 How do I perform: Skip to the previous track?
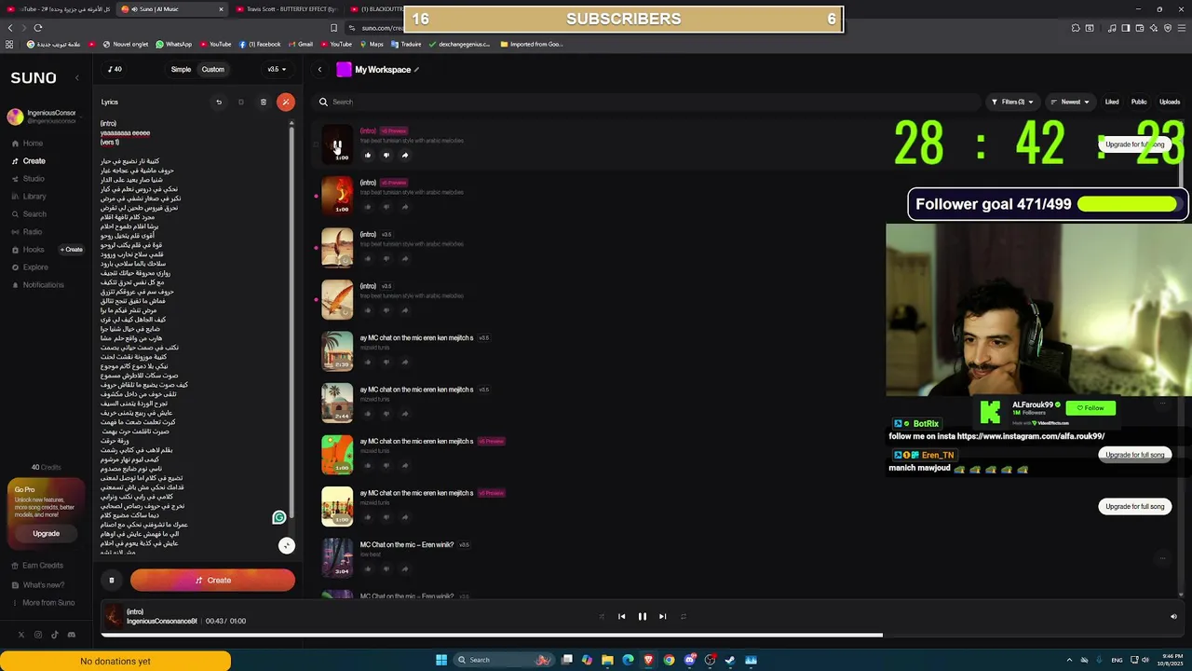(x=621, y=616)
